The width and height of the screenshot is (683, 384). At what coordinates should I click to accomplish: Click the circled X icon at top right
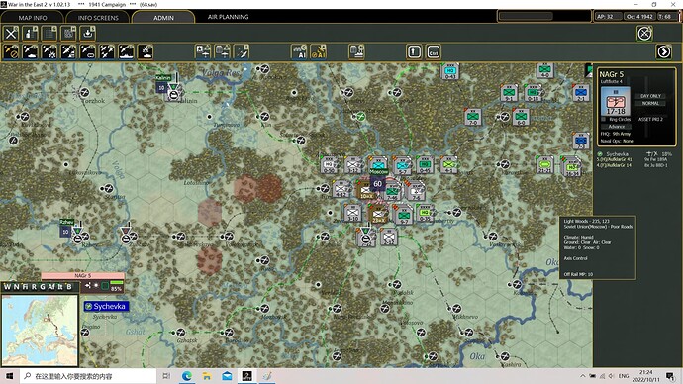[644, 34]
